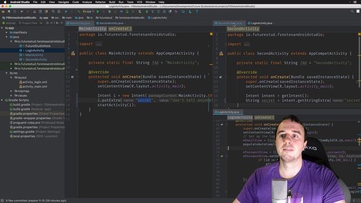
Task: Click the hide project panel icon
Action: coord(61,23)
